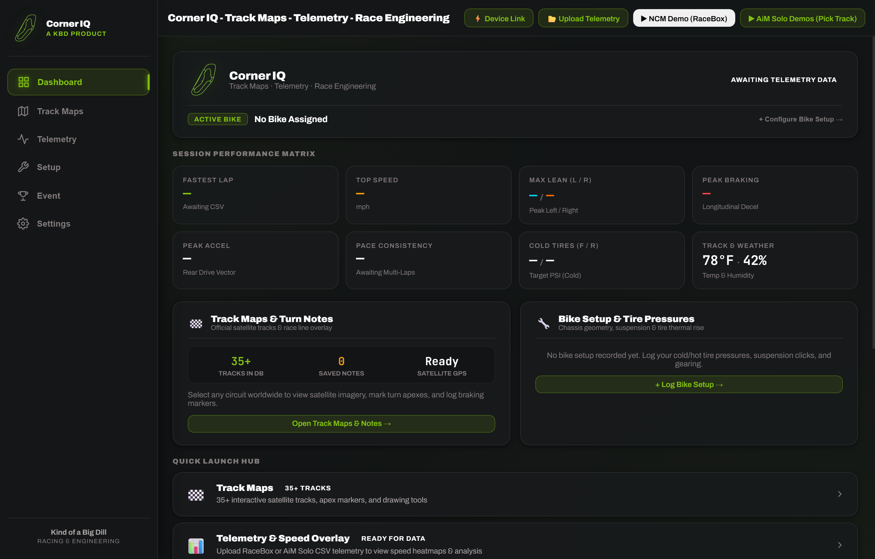The image size is (875, 559).
Task: Click the folder icon on Upload Telemetry
Action: click(552, 19)
